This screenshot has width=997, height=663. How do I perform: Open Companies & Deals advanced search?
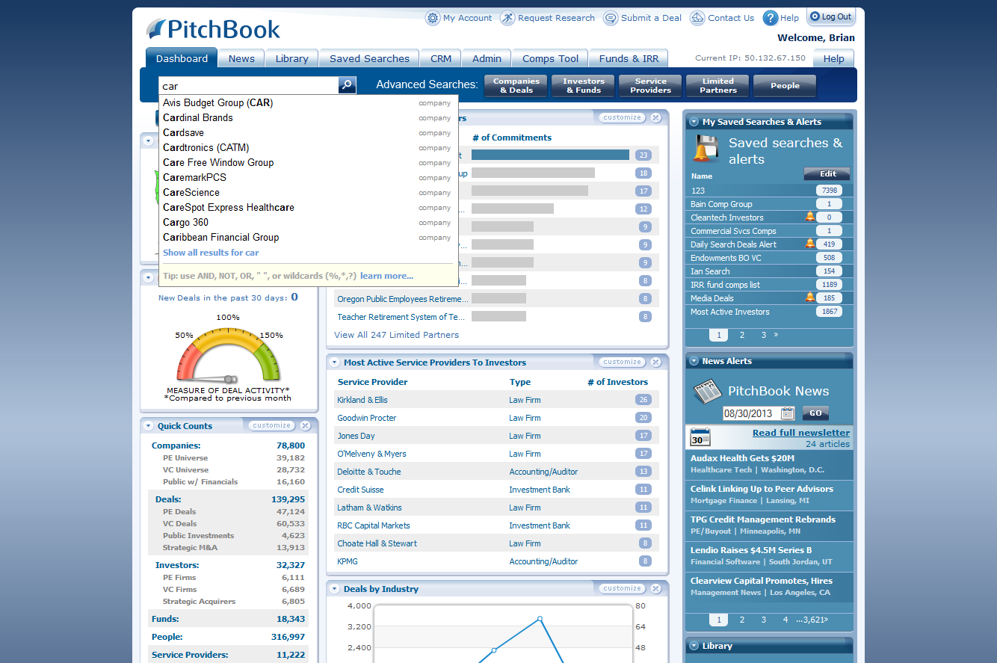pos(516,85)
